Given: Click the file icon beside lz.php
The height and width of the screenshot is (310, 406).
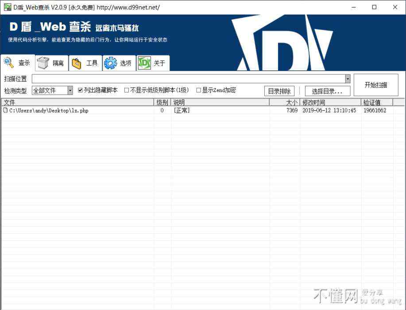Looking at the screenshot, I should click(5, 111).
